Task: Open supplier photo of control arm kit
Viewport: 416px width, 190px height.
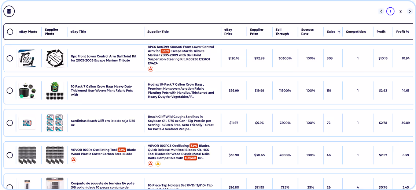Action: pos(55,58)
